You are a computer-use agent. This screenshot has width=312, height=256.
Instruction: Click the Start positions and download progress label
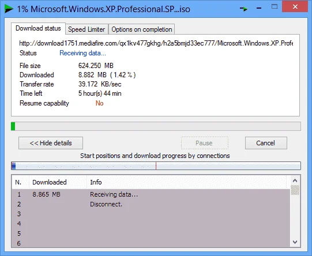[155, 156]
